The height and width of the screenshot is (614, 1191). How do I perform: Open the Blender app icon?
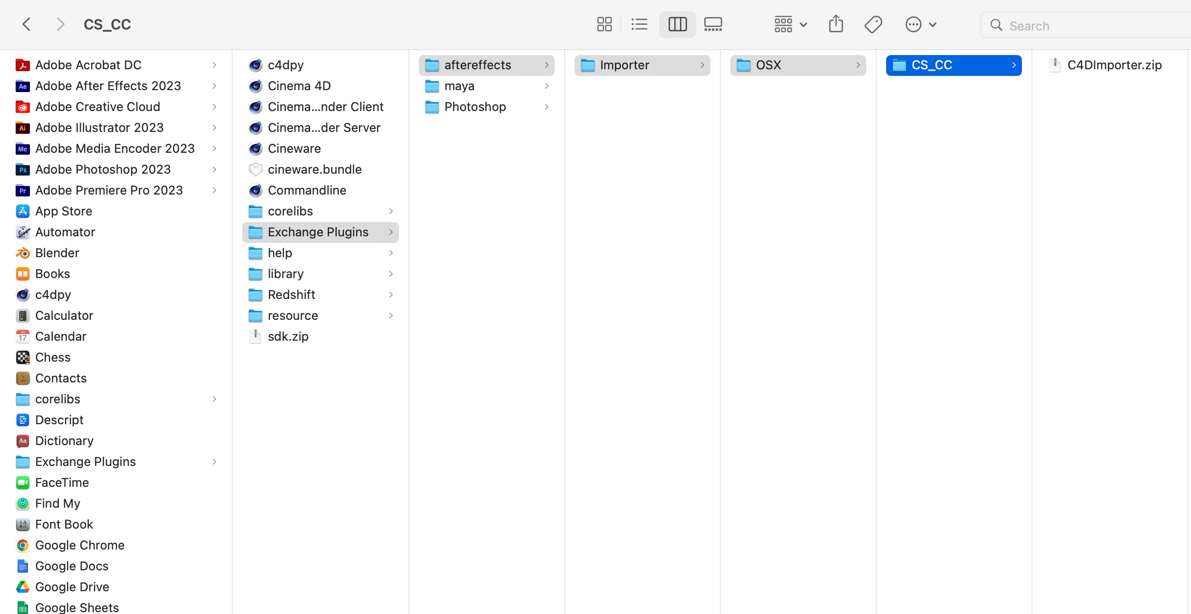point(23,253)
